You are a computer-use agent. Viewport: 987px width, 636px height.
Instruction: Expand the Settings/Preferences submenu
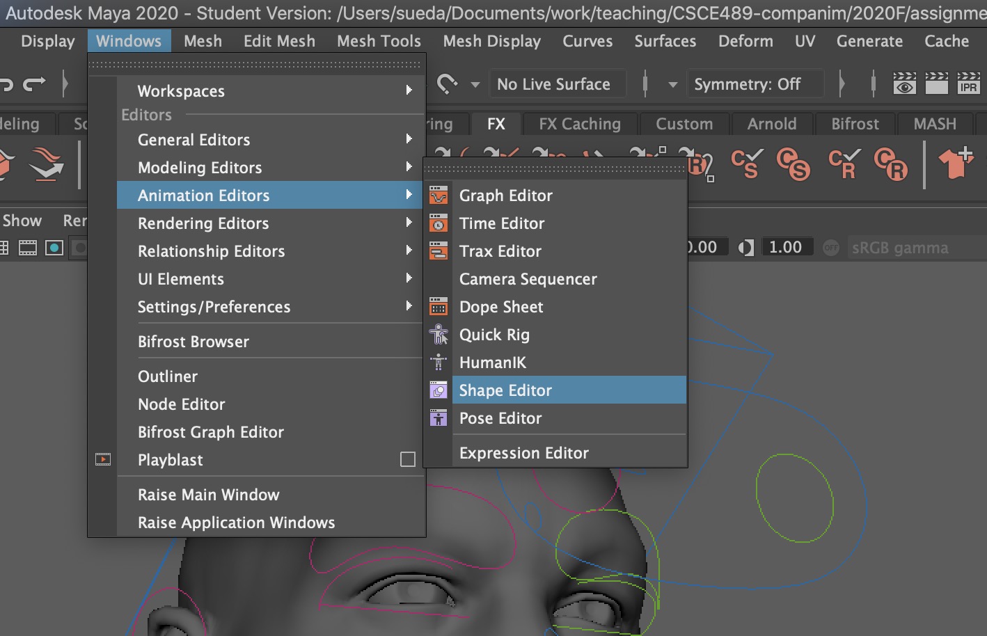271,307
